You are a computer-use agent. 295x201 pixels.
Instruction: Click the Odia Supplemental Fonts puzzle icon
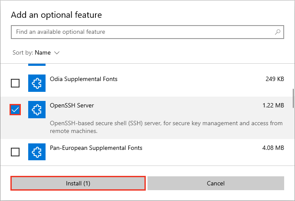point(37,83)
